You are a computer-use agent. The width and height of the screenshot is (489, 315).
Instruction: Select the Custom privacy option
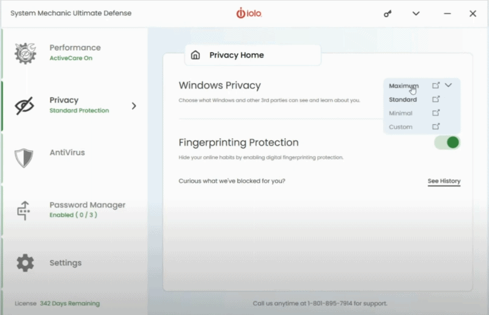tap(400, 127)
